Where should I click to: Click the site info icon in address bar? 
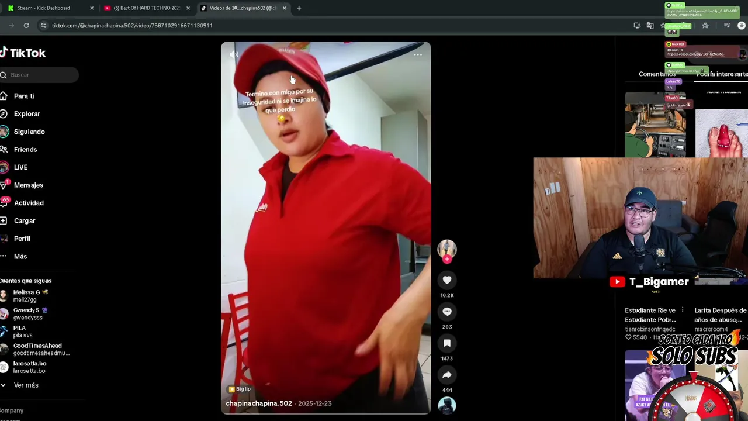pos(43,26)
